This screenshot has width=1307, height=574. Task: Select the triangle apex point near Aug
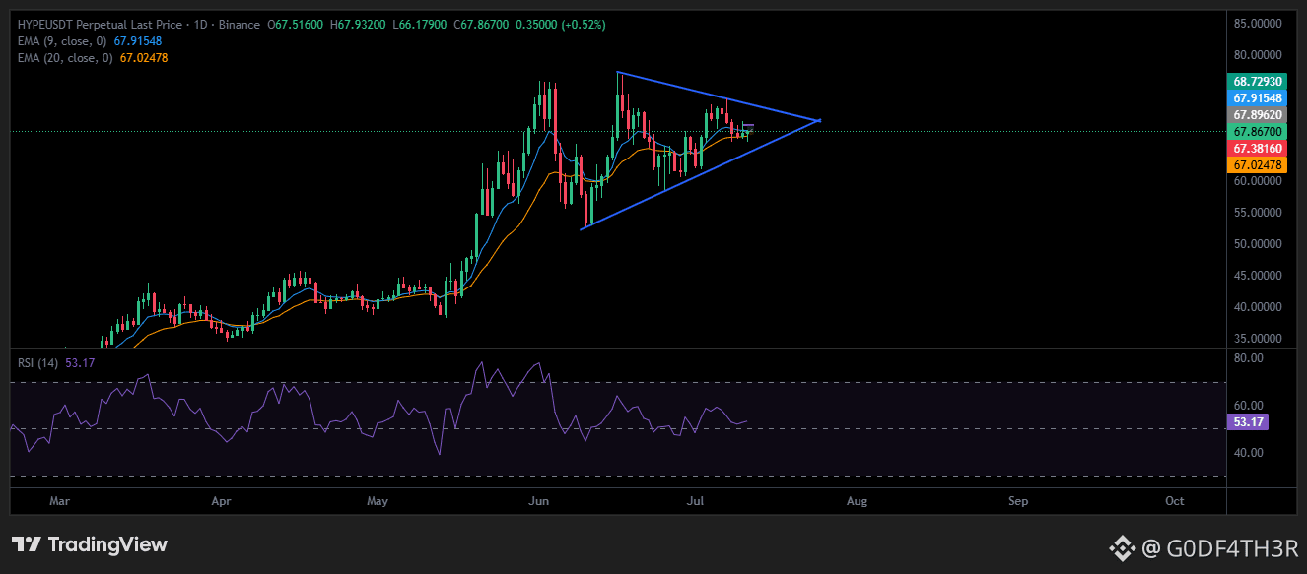click(x=819, y=120)
